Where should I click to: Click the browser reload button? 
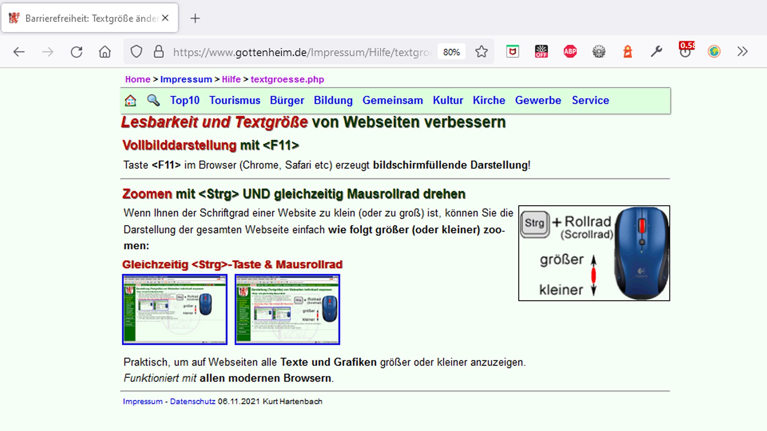[76, 52]
